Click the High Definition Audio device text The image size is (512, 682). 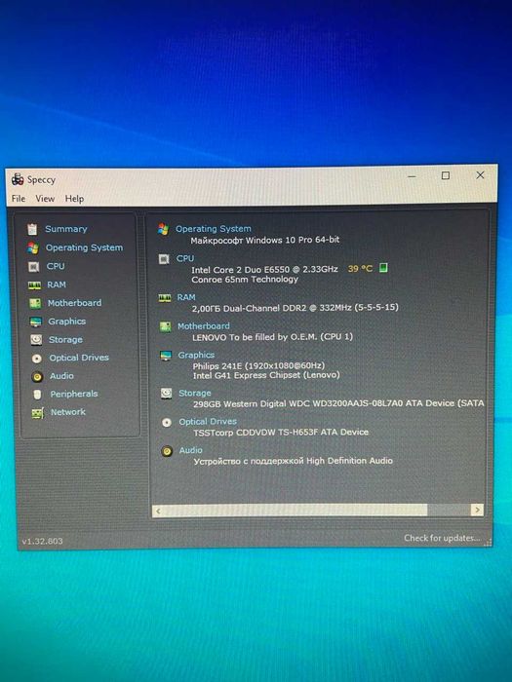[294, 461]
